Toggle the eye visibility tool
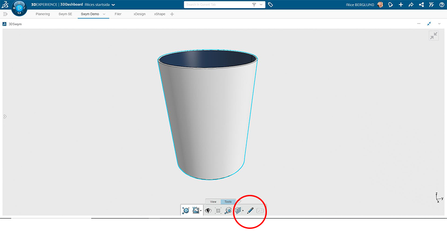The width and height of the screenshot is (447, 236). click(x=208, y=210)
